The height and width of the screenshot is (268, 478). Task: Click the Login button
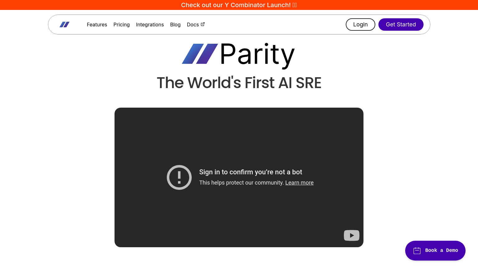pos(360,25)
